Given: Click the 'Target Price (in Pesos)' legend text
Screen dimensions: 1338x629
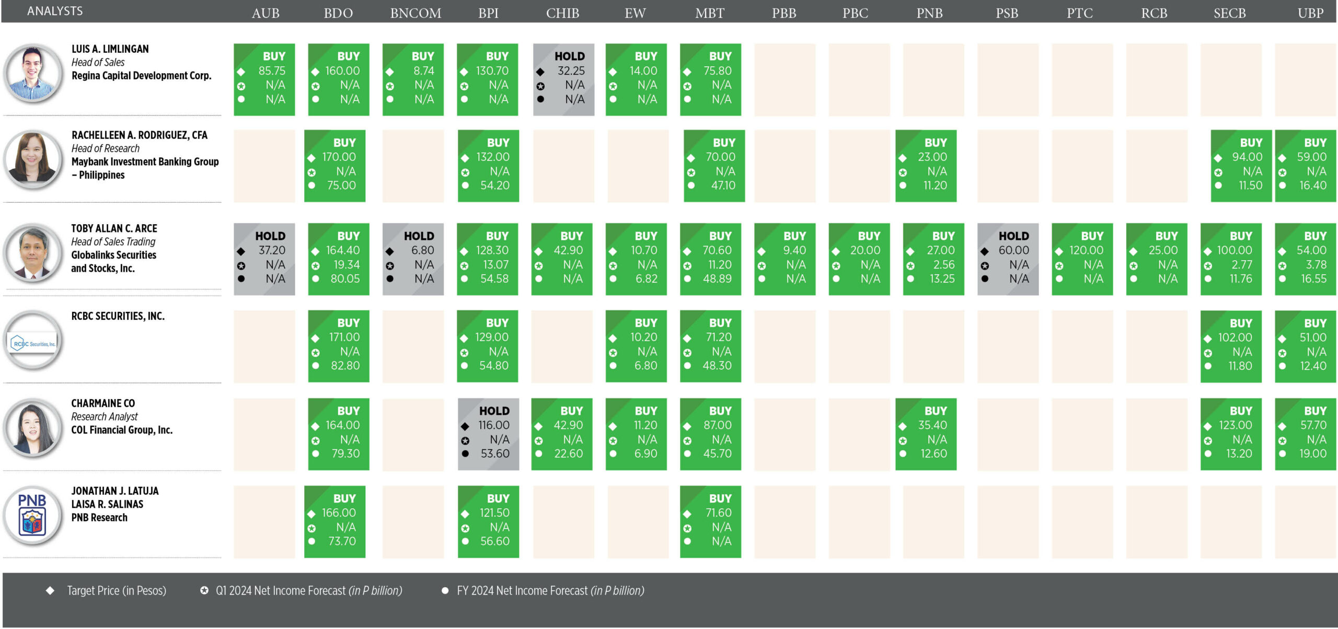Looking at the screenshot, I should coord(117,590).
